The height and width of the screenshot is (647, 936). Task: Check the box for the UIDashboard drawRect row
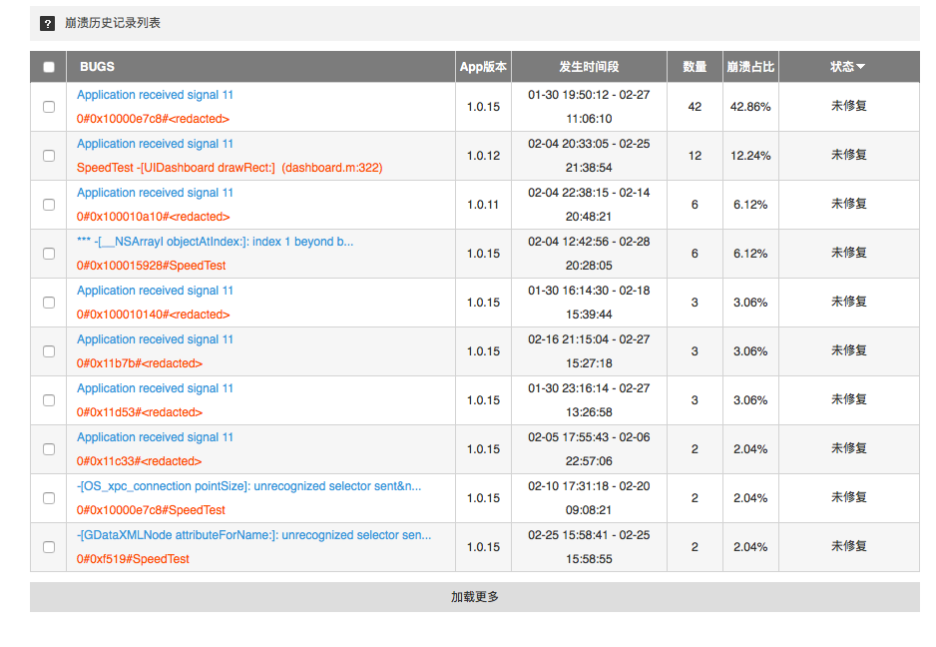(49, 156)
